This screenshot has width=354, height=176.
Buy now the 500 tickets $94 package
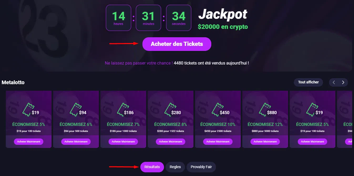click(76, 142)
